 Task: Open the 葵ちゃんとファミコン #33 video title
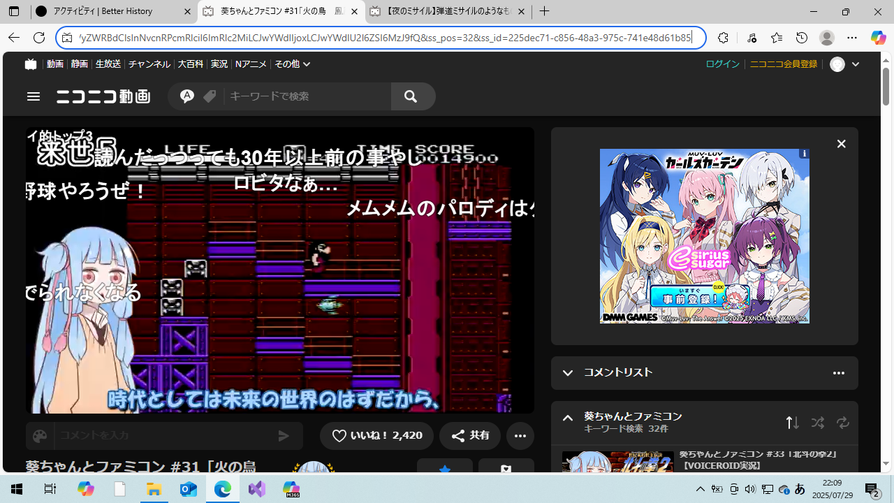(758, 460)
